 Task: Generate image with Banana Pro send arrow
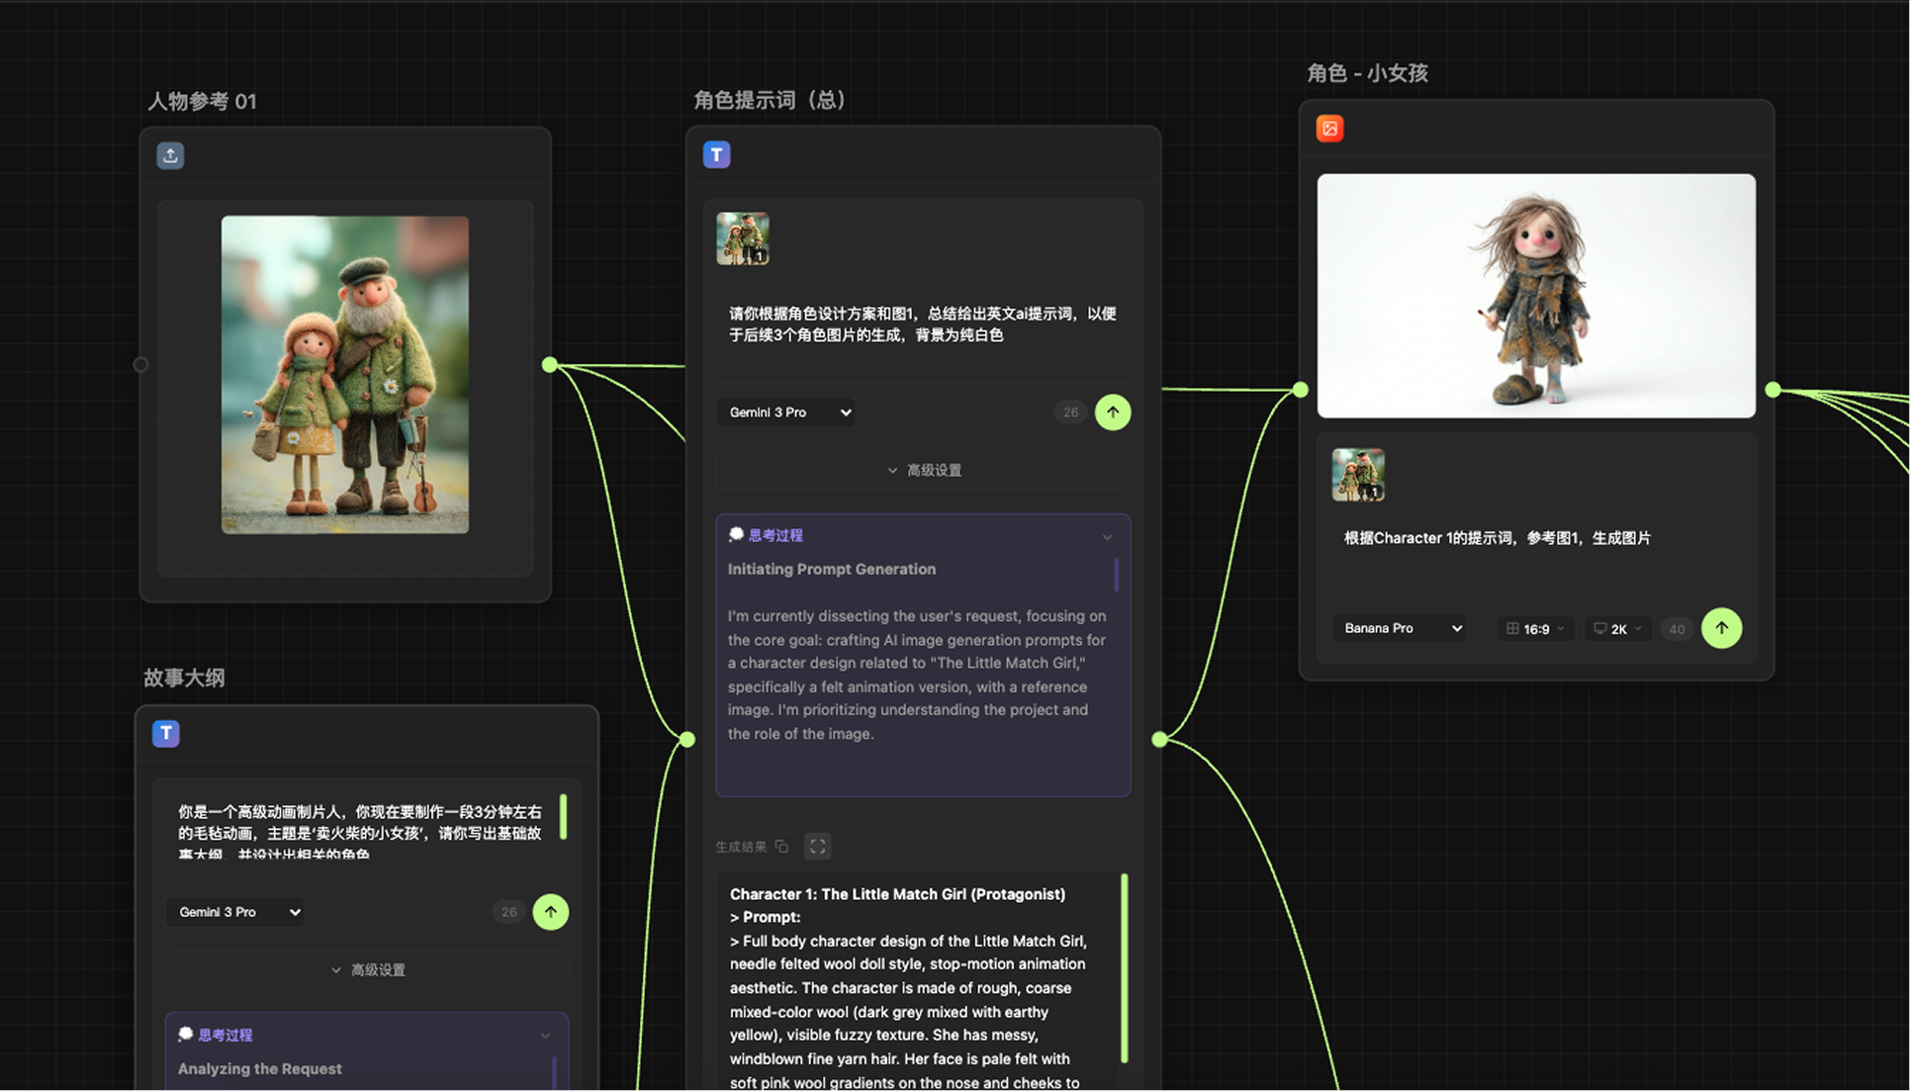coord(1721,628)
